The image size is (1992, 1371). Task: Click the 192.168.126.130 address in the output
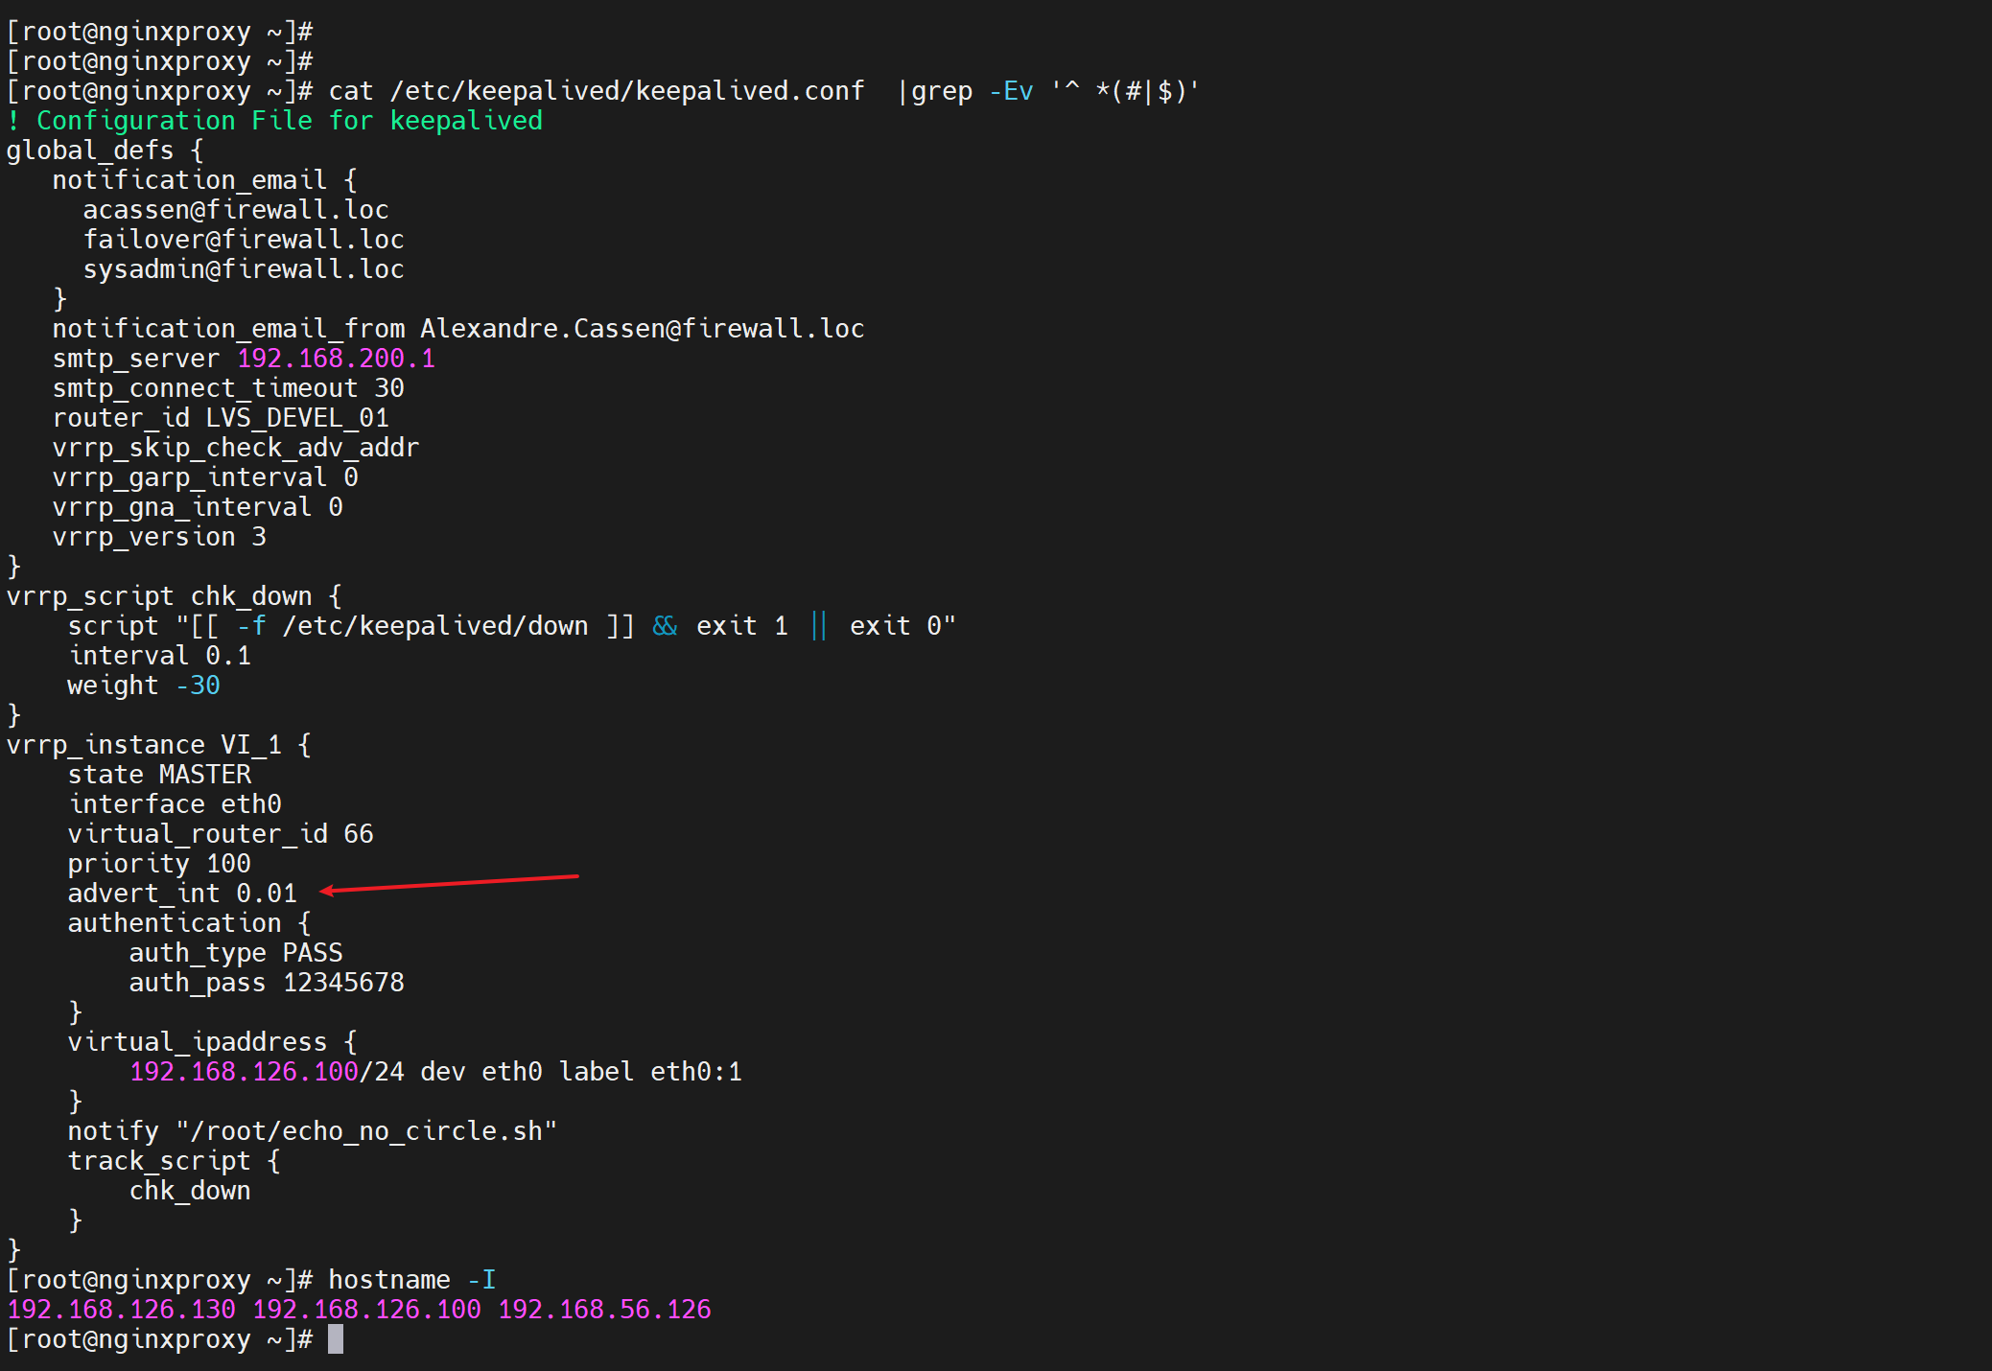[x=121, y=1310]
